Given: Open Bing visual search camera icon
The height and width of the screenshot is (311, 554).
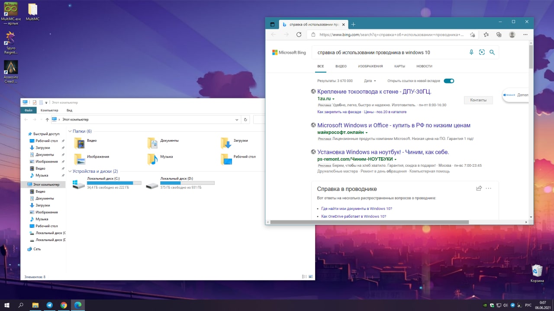Looking at the screenshot, I should point(482,52).
